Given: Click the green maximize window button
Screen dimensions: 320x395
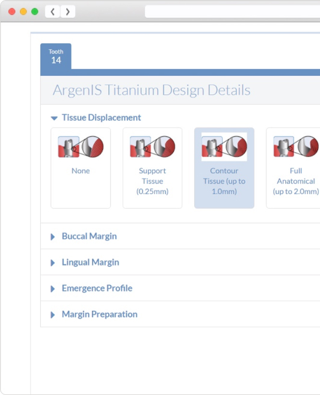Looking at the screenshot, I should point(35,11).
